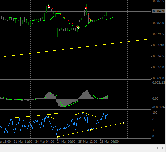Click the RSI scale level 100
The width and height of the screenshot is (166, 152).
155,113
